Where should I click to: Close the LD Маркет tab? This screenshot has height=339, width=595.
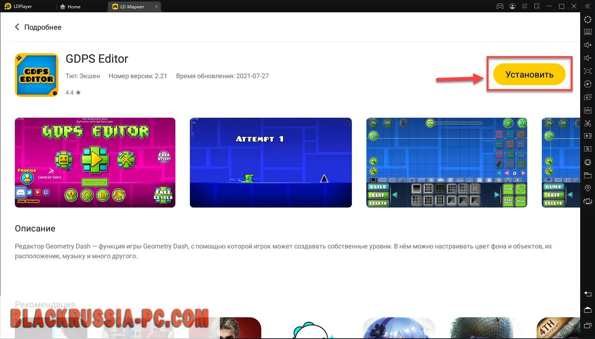pos(157,7)
